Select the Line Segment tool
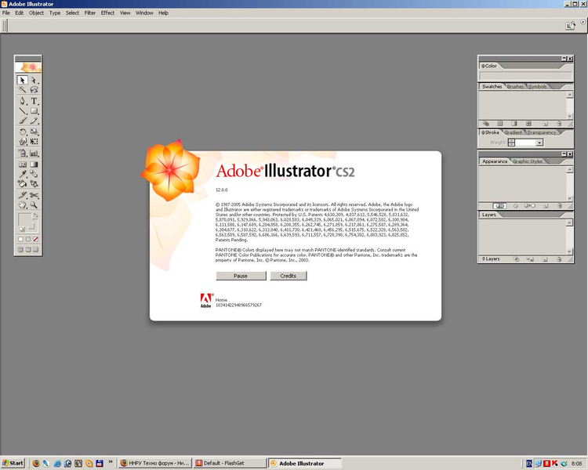Image resolution: width=588 pixels, height=470 pixels. coord(22,111)
